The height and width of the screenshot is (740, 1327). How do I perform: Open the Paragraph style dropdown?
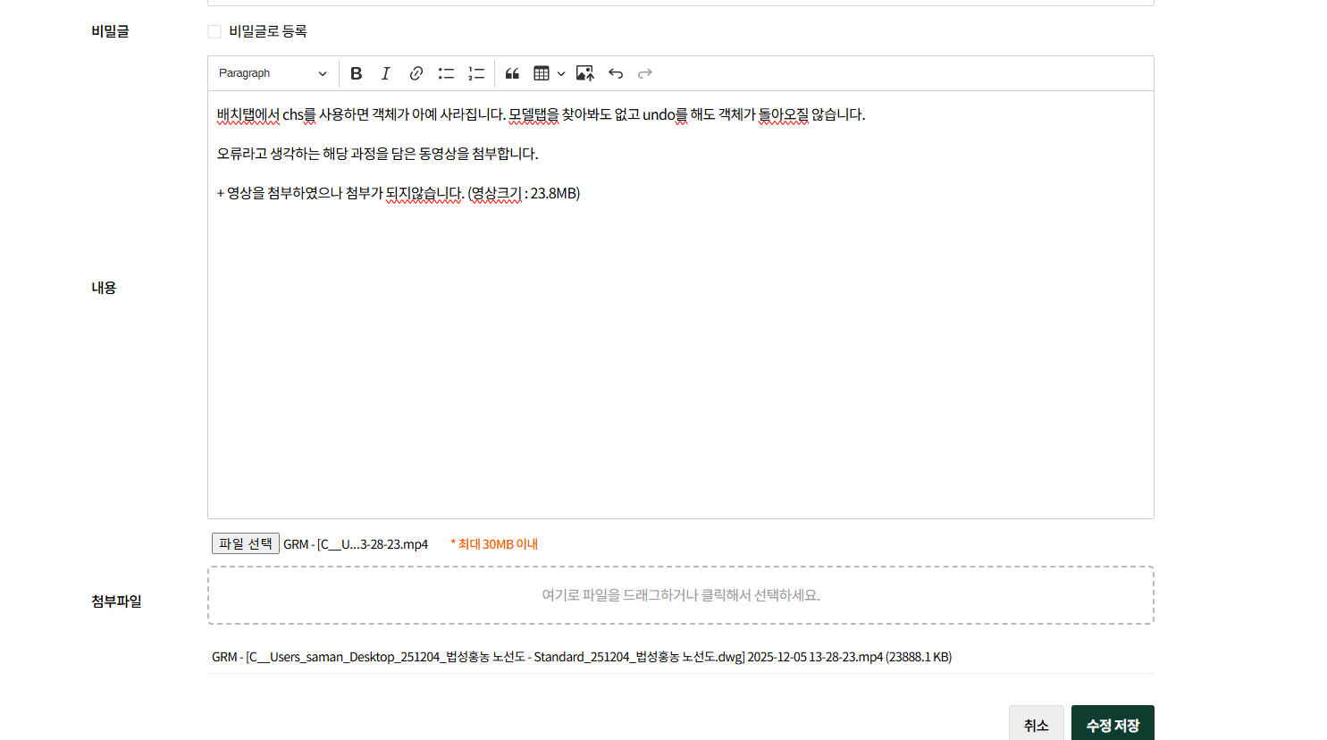(x=273, y=73)
